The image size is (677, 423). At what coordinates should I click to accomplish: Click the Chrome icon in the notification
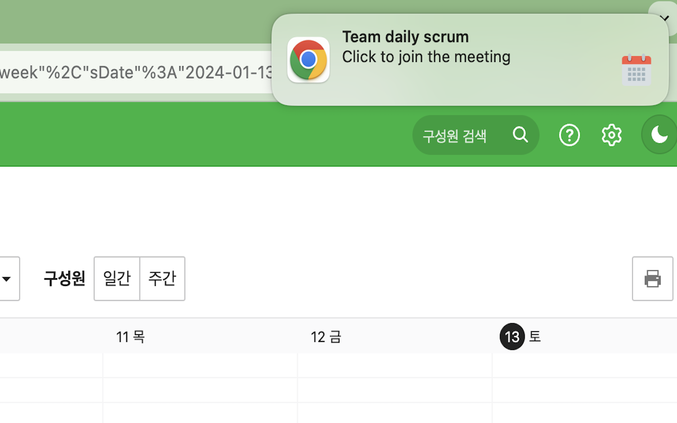coord(308,60)
